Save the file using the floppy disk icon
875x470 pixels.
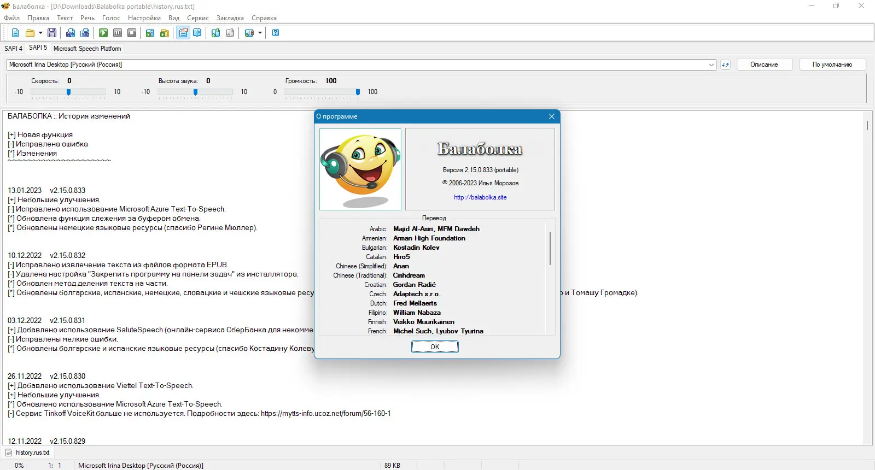(x=52, y=33)
